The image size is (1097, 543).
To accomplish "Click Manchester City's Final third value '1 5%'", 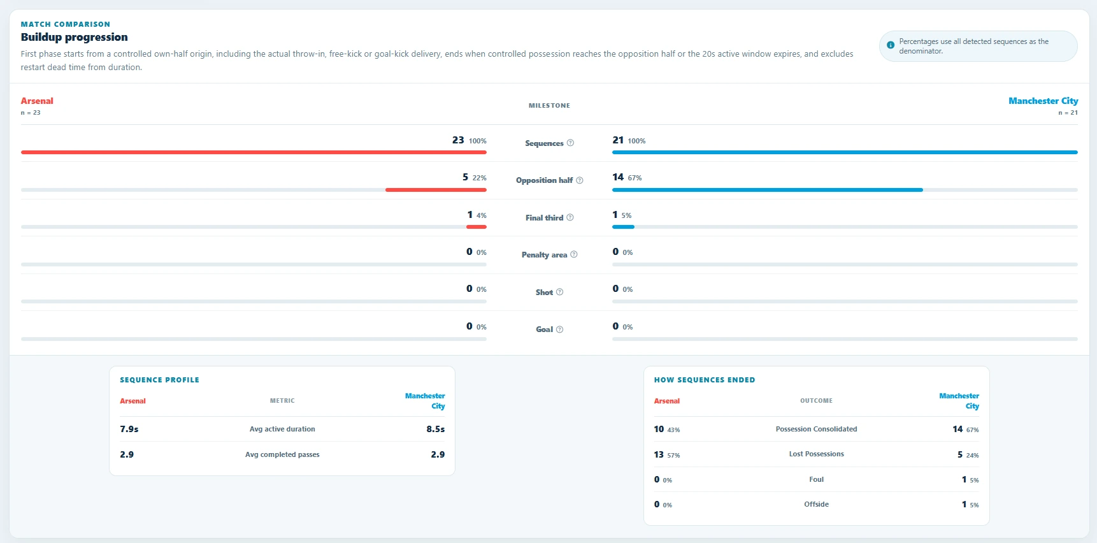I will pyautogui.click(x=622, y=215).
